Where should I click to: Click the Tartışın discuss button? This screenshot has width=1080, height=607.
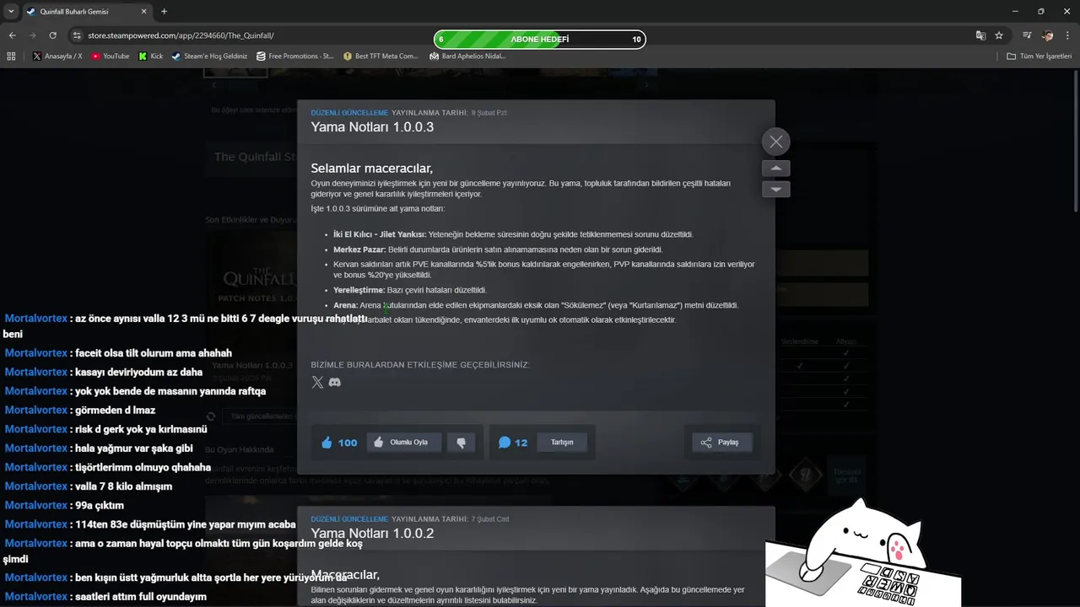(x=562, y=443)
